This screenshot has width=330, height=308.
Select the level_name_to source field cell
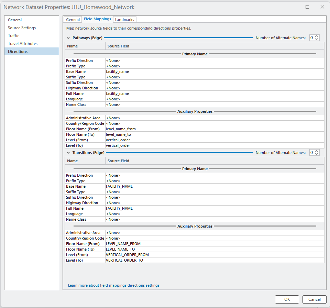214,134
